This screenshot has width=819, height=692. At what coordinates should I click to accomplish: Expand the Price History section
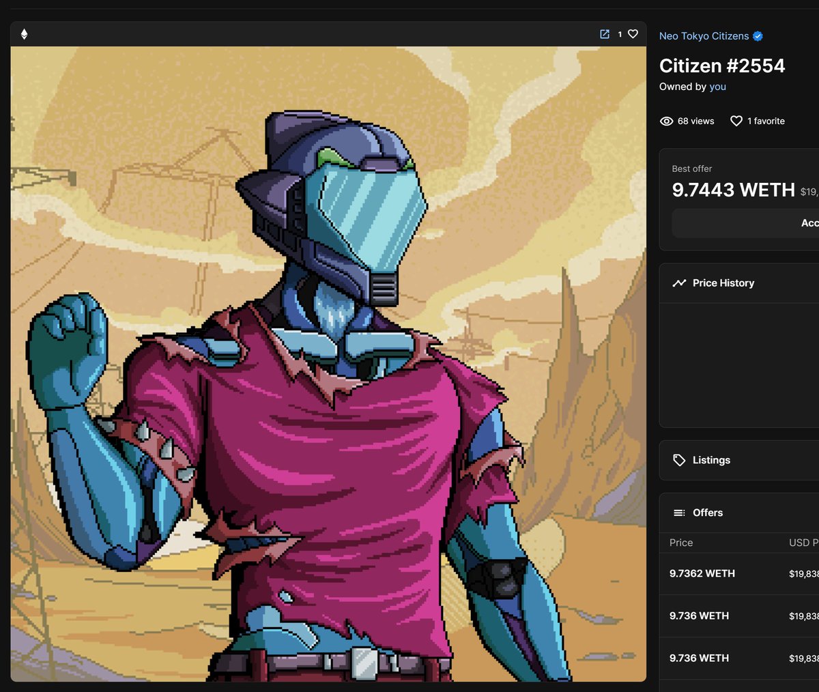coord(739,283)
